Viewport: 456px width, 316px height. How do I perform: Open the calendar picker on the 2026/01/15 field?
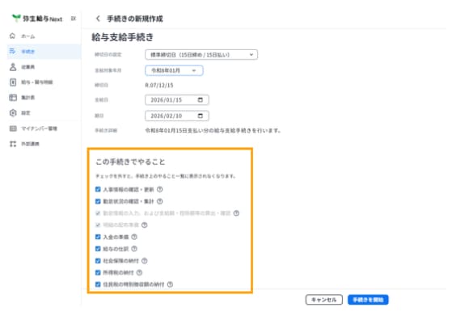(201, 99)
